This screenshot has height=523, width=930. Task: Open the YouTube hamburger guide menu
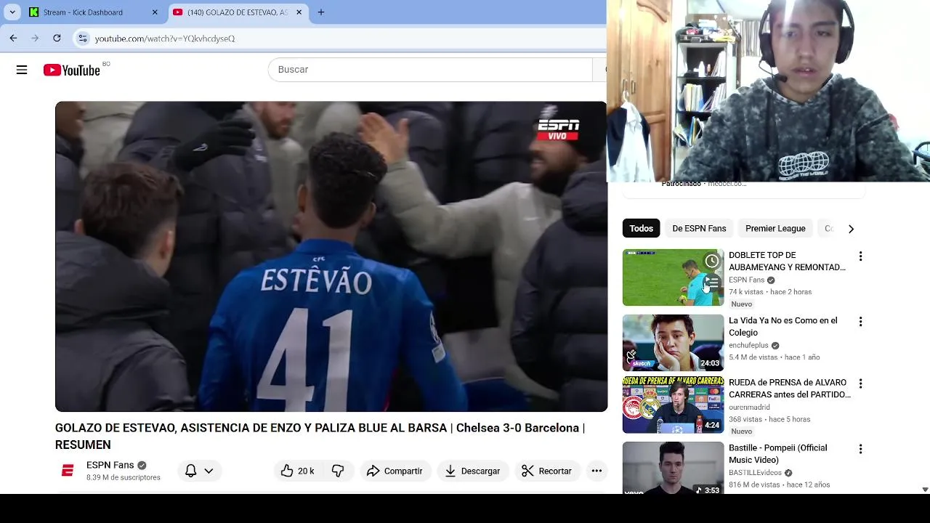[x=22, y=70]
